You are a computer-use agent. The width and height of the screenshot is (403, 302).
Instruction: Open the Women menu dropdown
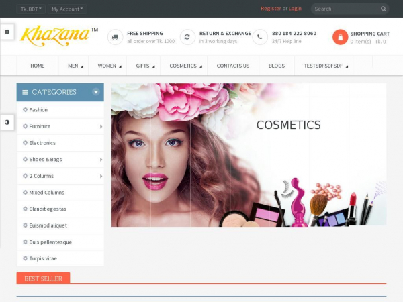(x=107, y=66)
